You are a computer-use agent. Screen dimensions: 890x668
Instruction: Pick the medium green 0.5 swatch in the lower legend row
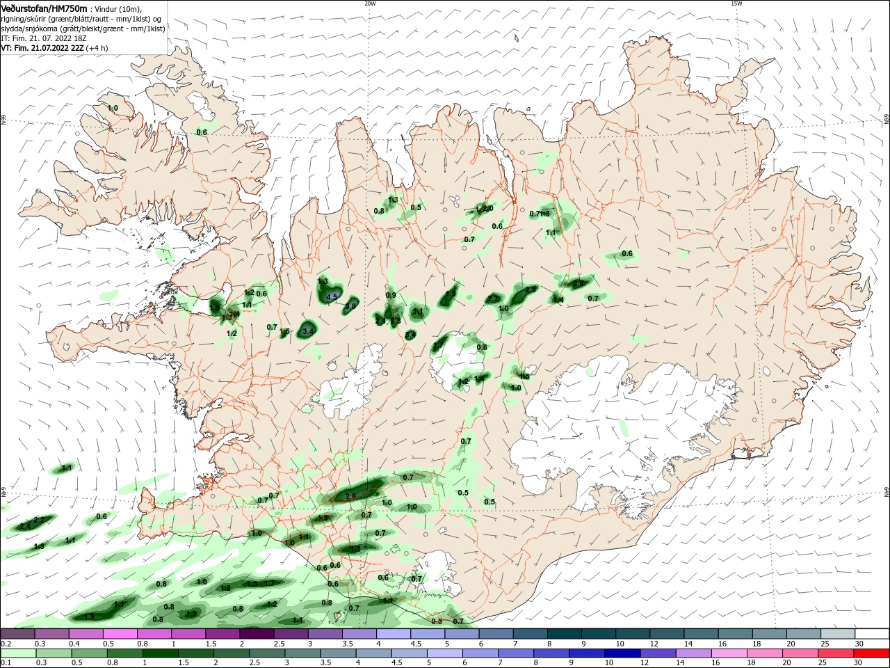[89, 653]
